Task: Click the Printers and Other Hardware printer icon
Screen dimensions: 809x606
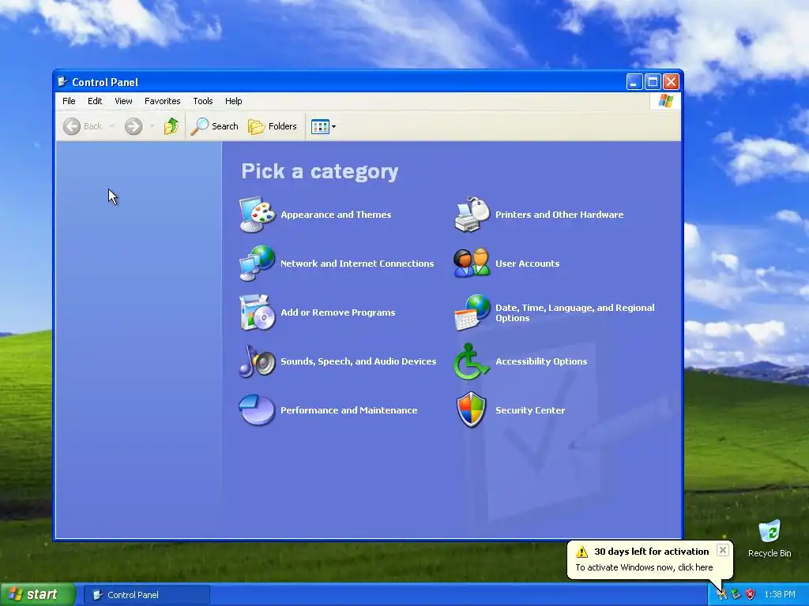Action: [472, 215]
